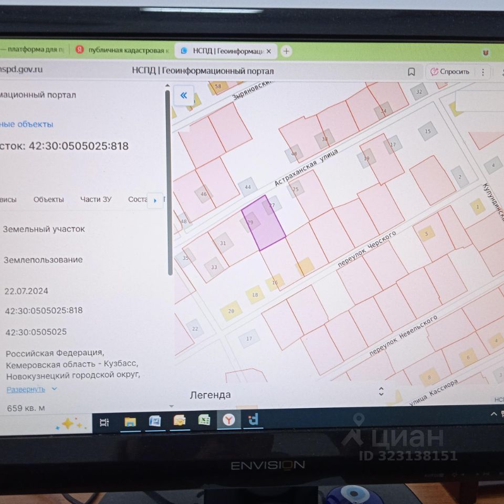Click переулок Черского street label

(x=367, y=249)
